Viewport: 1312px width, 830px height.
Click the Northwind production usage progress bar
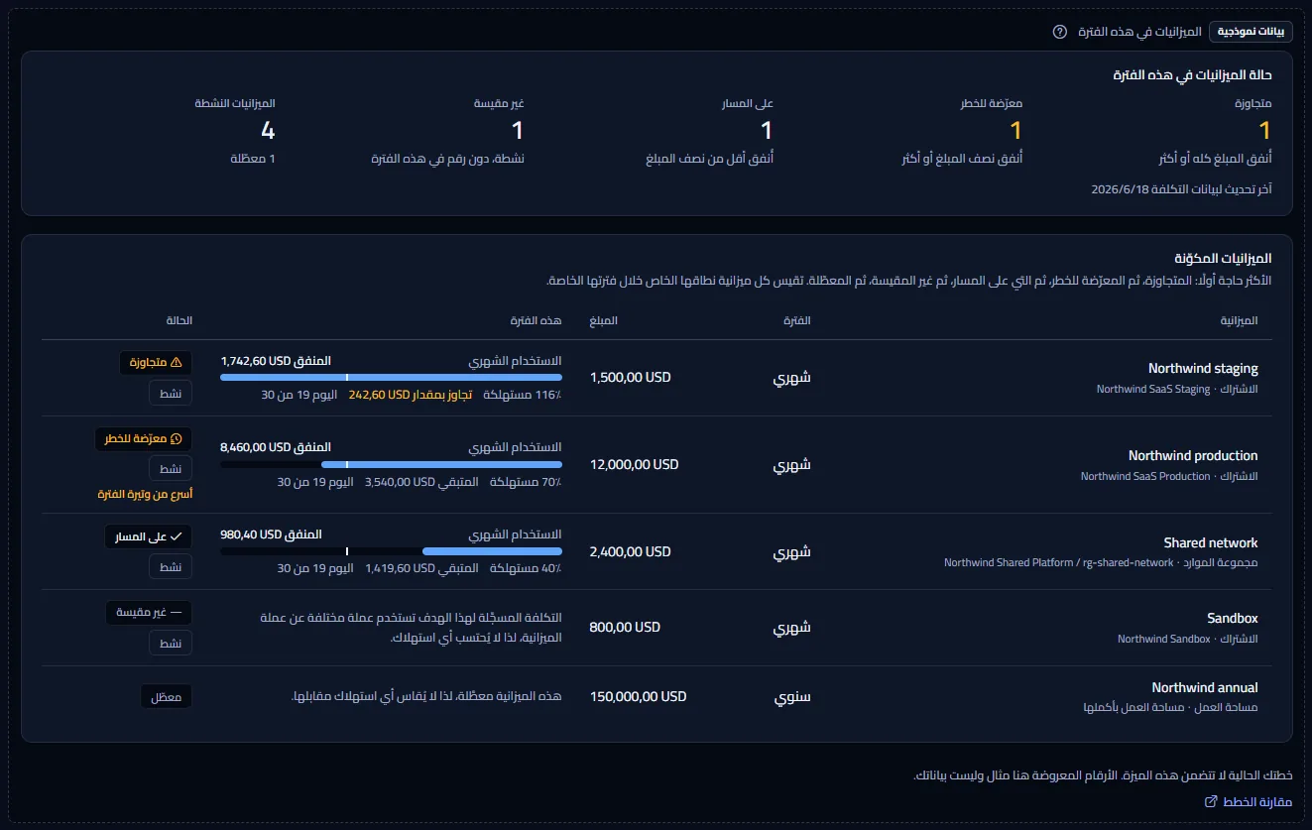coord(391,464)
